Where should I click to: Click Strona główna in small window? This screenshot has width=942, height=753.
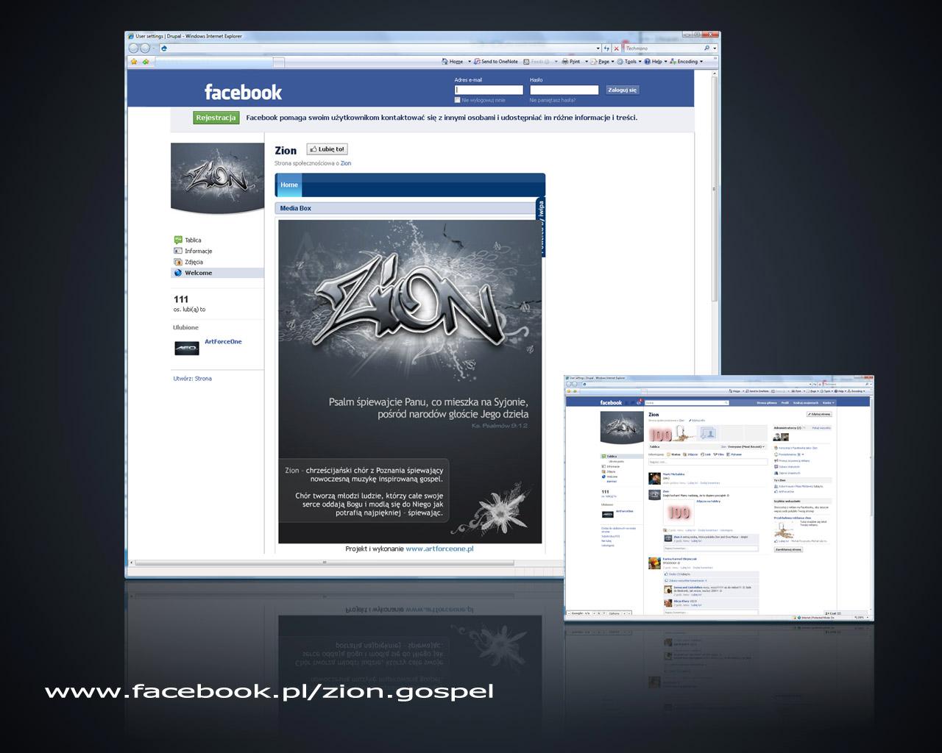coord(767,403)
